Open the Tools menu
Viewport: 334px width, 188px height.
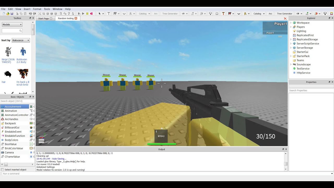coord(47,9)
